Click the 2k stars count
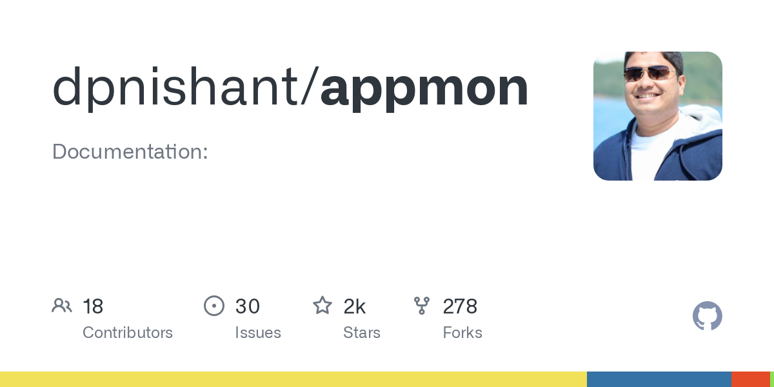The width and height of the screenshot is (774, 387). tap(355, 306)
